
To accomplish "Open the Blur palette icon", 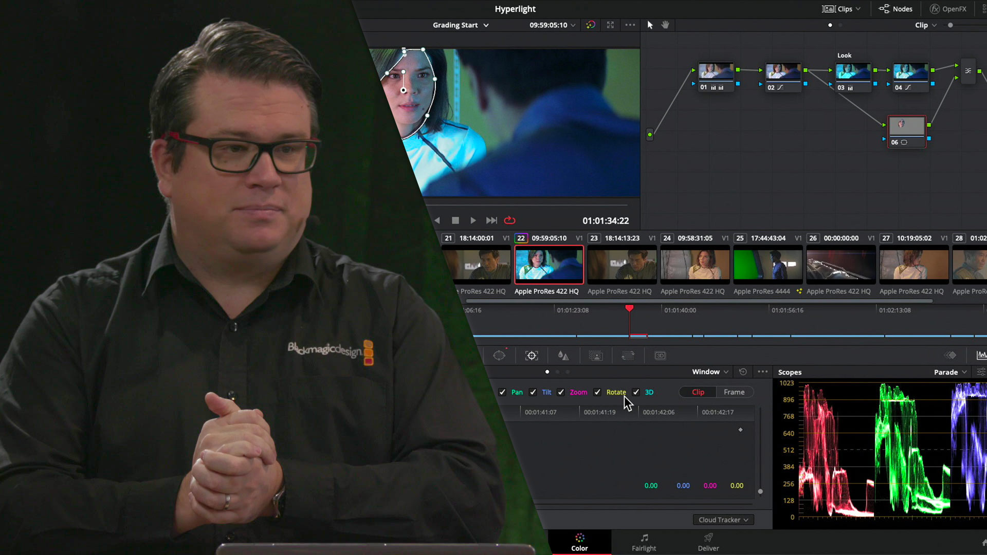I will coord(563,356).
